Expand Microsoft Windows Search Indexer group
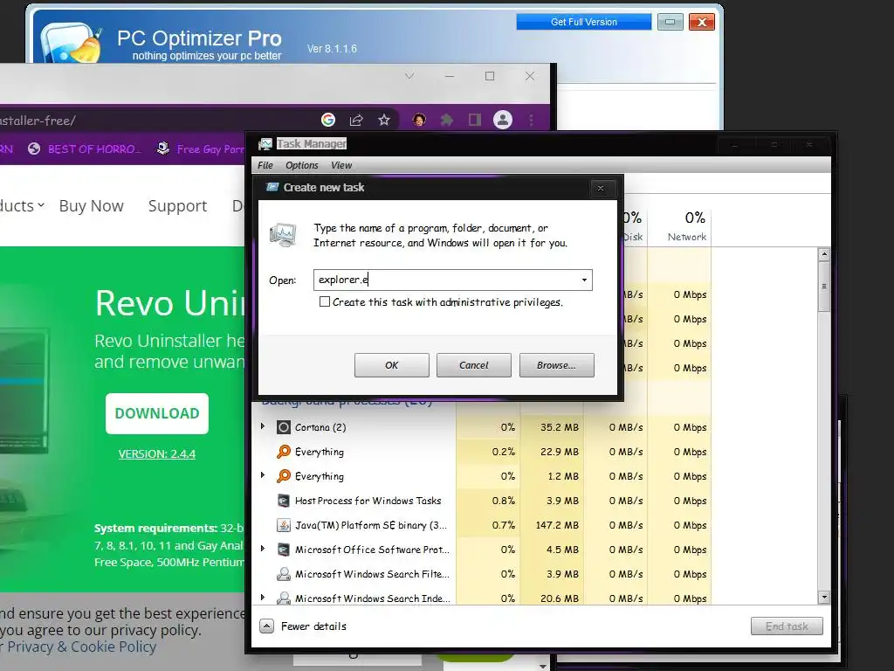894x671 pixels. [x=263, y=598]
